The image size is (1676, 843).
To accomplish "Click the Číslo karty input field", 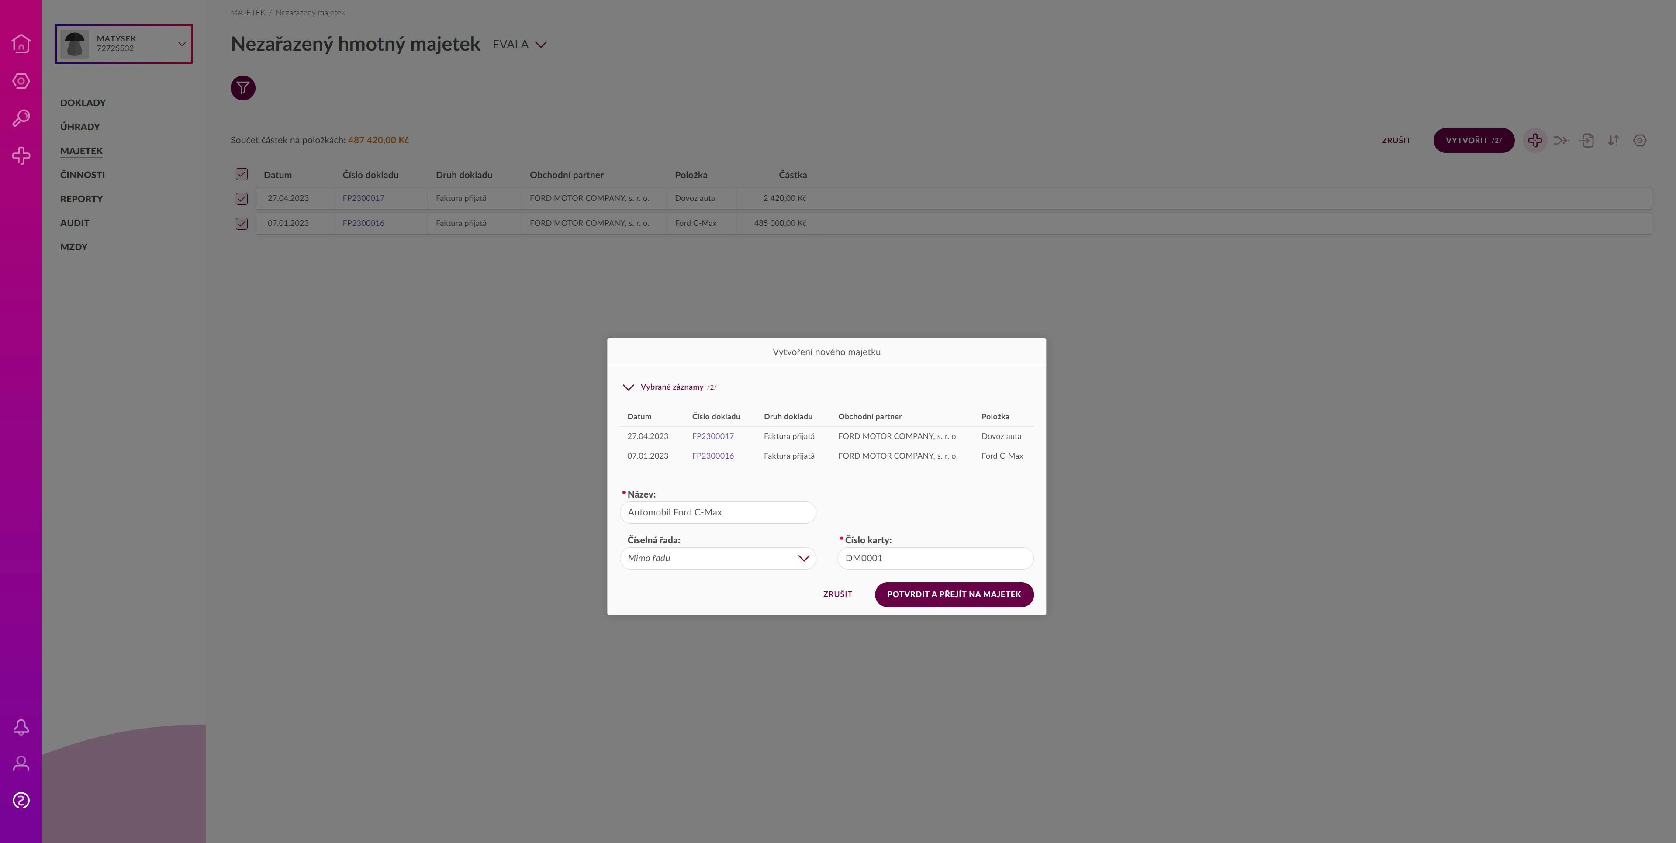I will pyautogui.click(x=935, y=558).
